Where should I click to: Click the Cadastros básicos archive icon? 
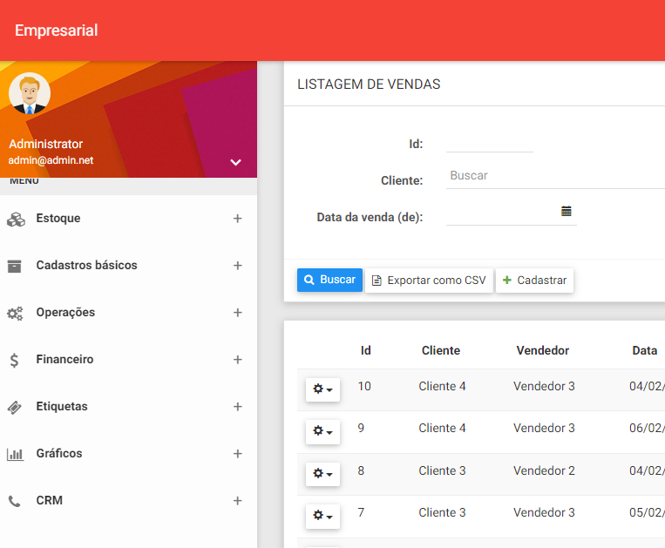(x=15, y=266)
